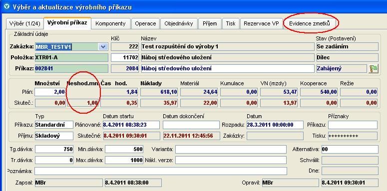This screenshot has width=387, height=191.
Task: Click the Stav field Se zadáním
Action: tap(347, 47)
